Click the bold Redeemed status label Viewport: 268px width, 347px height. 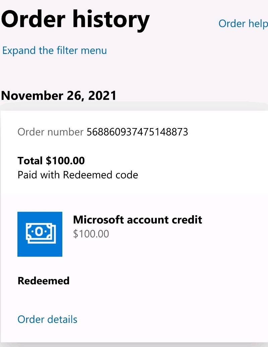43,281
